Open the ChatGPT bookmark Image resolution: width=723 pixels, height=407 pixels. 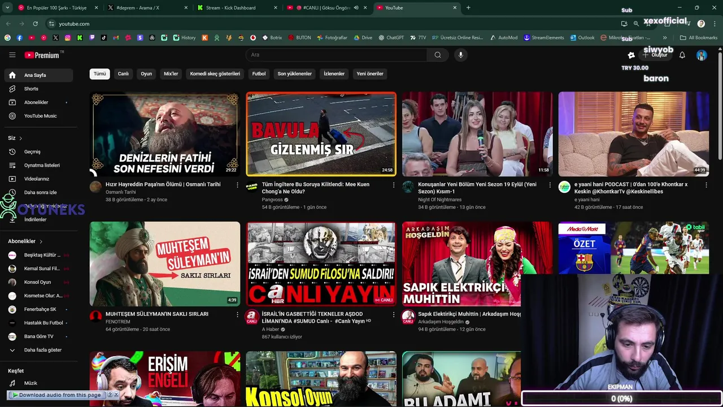click(391, 38)
